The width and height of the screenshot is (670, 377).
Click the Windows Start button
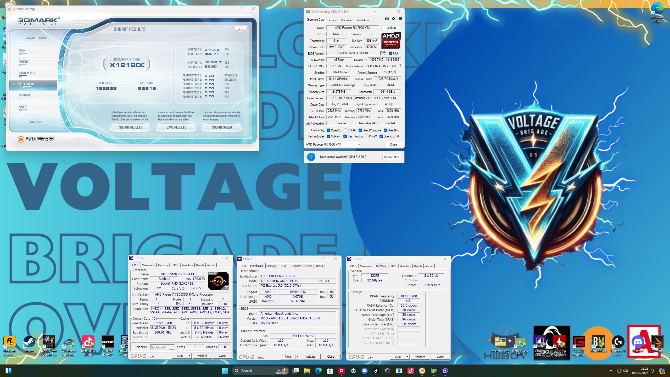(x=225, y=370)
